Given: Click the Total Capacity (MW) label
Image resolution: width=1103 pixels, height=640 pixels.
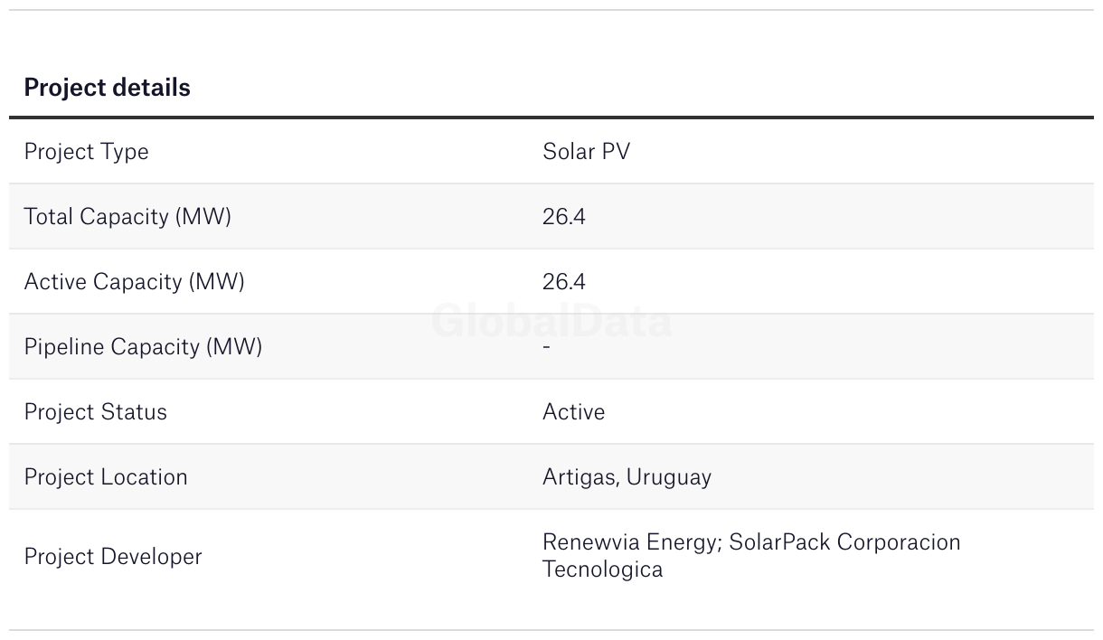Looking at the screenshot, I should [127, 217].
